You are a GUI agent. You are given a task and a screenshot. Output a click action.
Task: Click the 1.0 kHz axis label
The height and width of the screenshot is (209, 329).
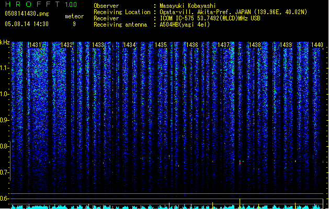4,94
